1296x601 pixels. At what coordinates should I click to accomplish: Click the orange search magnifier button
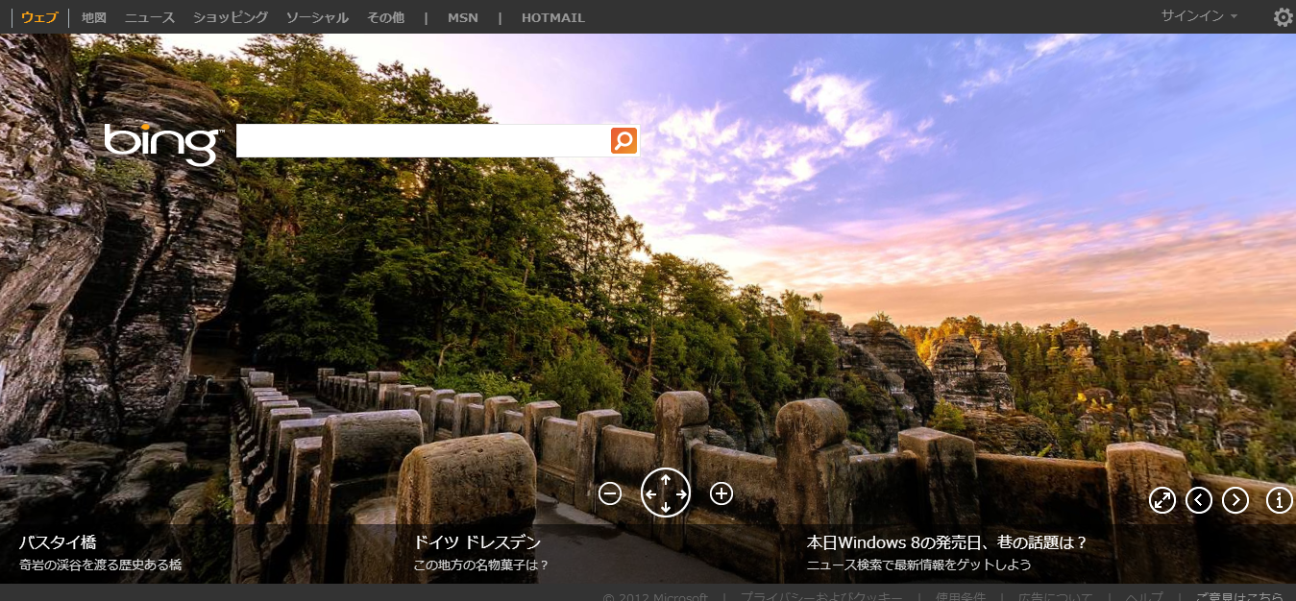click(624, 141)
